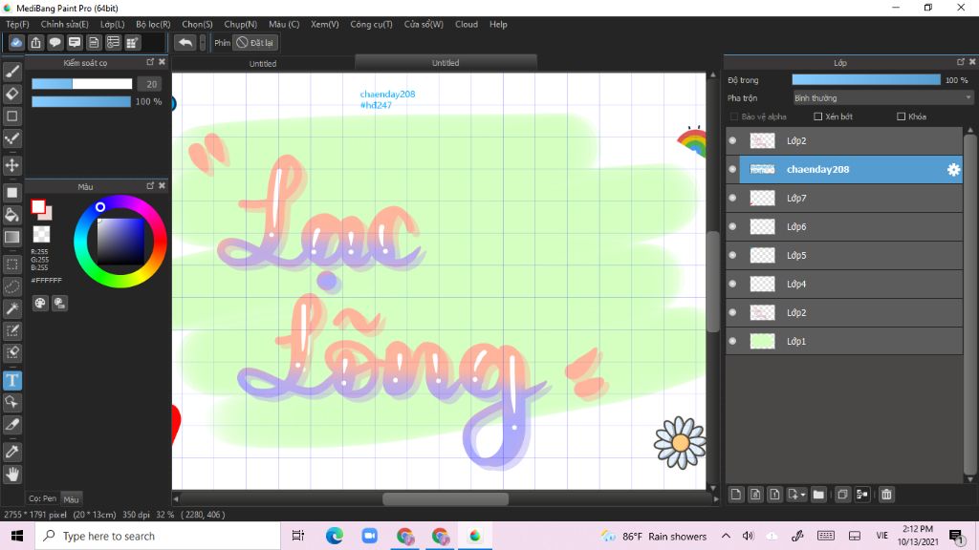The height and width of the screenshot is (550, 979).
Task: Add a new 8bit layer
Action: pyautogui.click(x=755, y=495)
